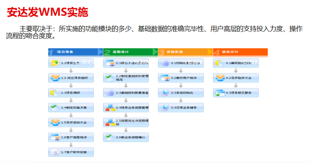
Task: Click the 1.5召开启动大会 step box
Action: pos(71,122)
